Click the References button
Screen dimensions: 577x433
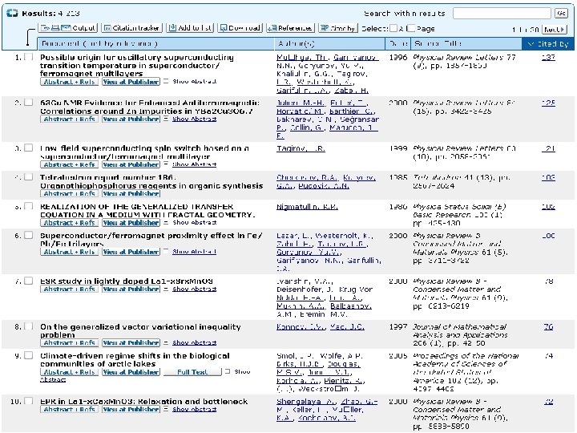coord(290,28)
